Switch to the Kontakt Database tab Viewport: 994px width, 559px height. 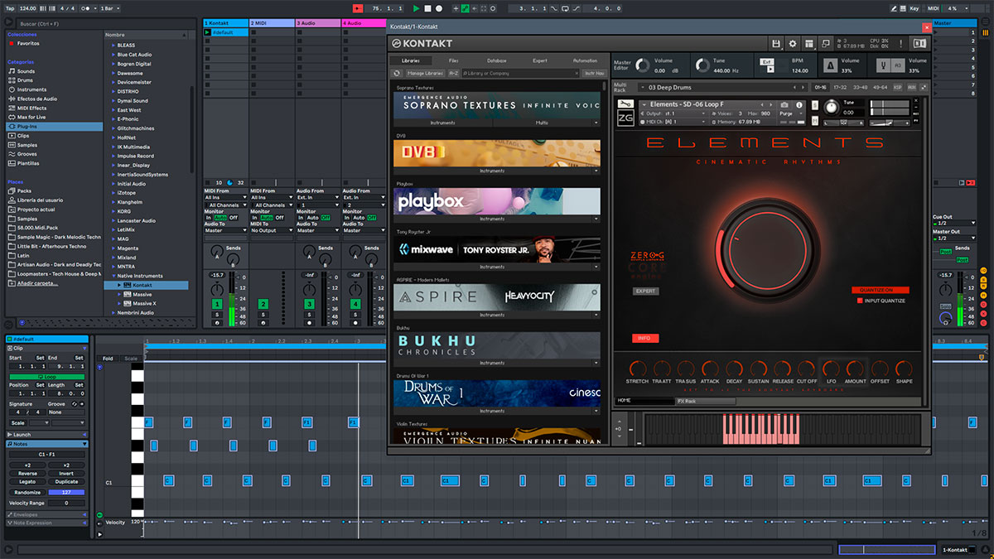[497, 60]
